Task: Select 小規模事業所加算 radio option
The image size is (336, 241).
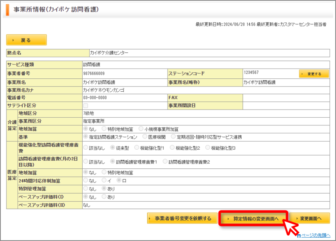Action: tap(141, 129)
